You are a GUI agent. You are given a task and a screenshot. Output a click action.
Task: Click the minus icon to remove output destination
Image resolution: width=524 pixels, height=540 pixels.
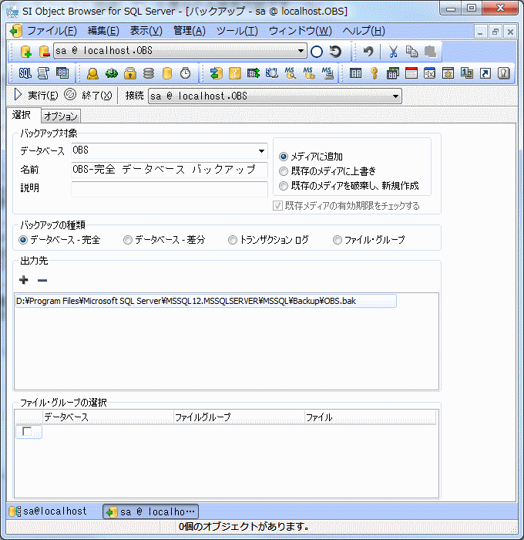pyautogui.click(x=42, y=280)
